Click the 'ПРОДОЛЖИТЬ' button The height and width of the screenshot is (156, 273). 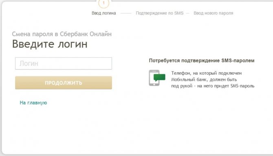tap(64, 83)
